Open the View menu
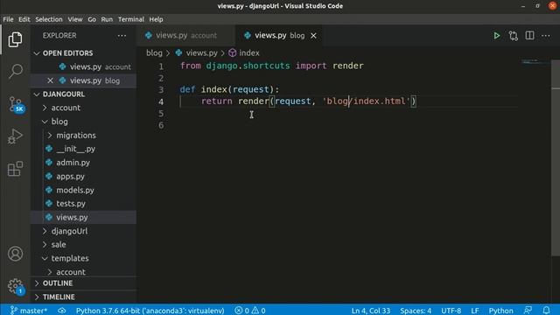Screen dimensions: 560x315 (x=75, y=19)
